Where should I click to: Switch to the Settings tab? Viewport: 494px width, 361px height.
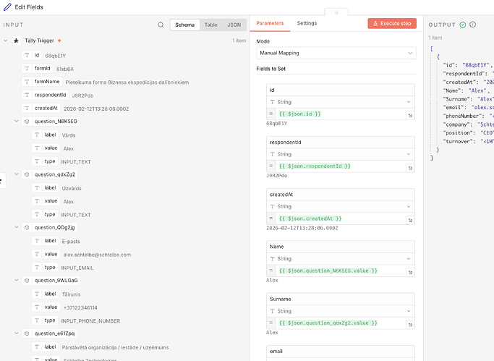(x=307, y=23)
